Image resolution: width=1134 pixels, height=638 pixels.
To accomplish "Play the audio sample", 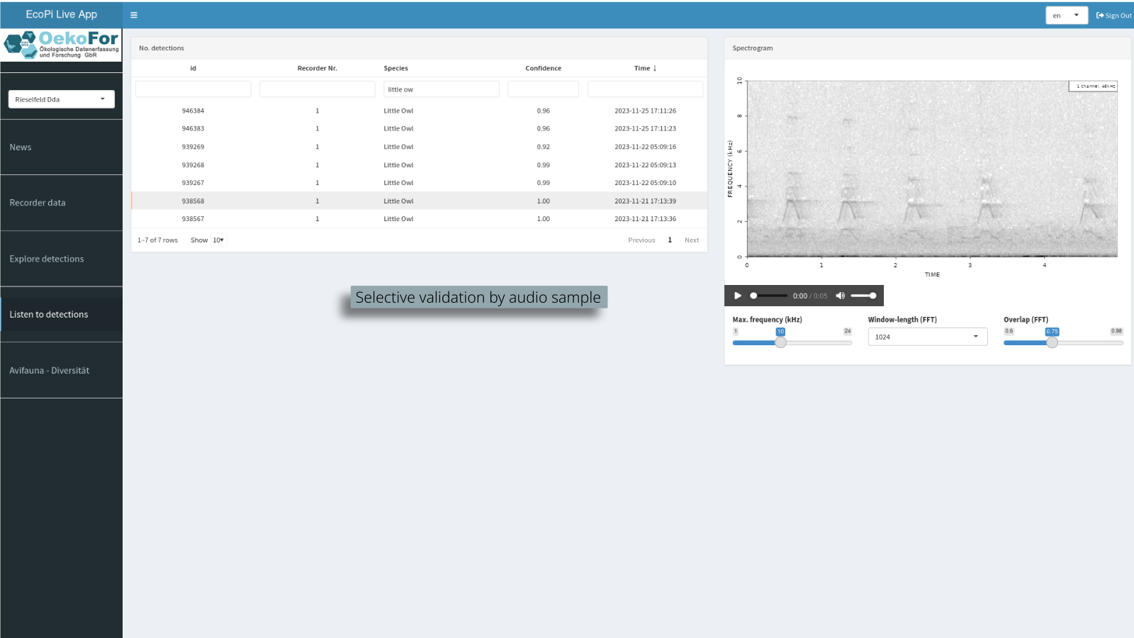I will click(738, 296).
